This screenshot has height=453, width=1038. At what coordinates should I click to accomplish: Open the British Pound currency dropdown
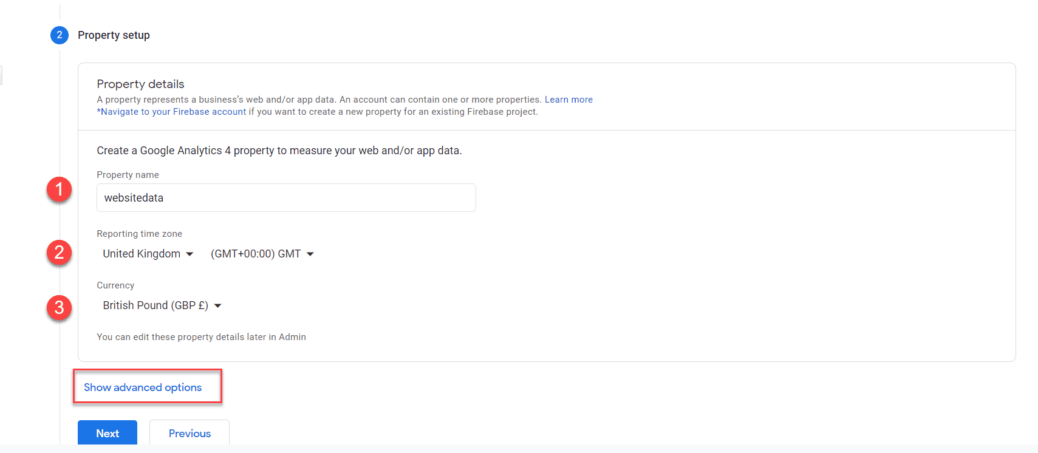click(x=162, y=305)
